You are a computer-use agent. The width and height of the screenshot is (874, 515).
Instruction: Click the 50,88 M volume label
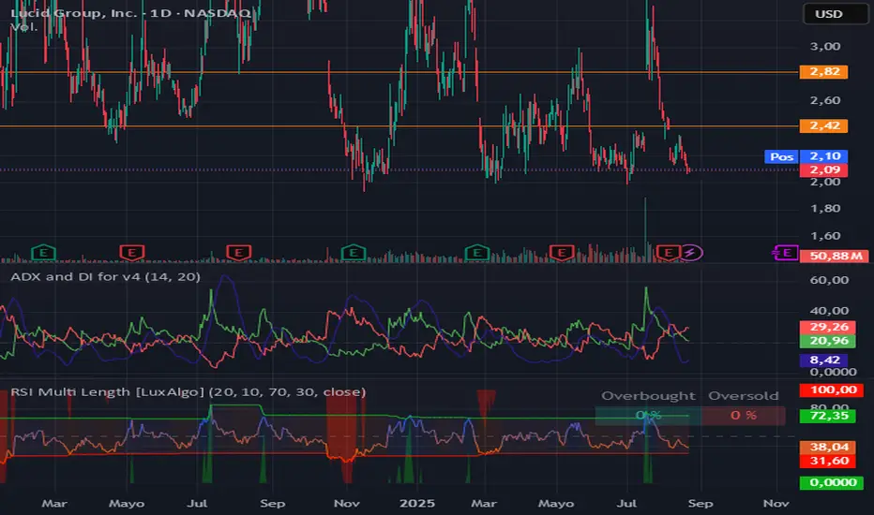click(834, 257)
